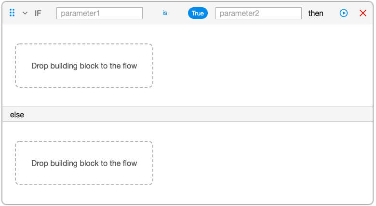This screenshot has height=206, width=376.
Task: Select the drop zone under the then branch
Action: click(x=84, y=66)
